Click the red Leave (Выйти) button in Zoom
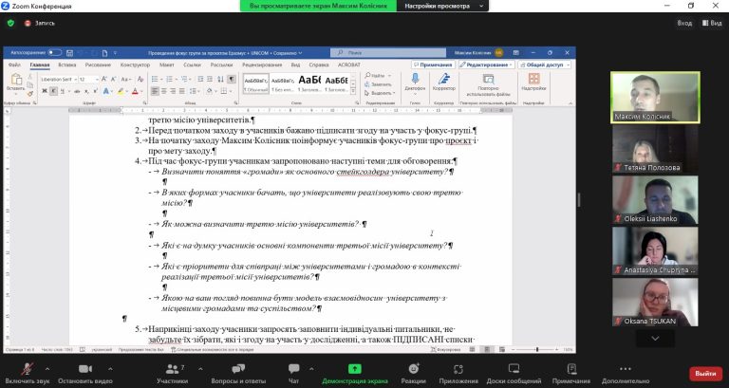Screen dimensions: 729x388 pos(706,373)
